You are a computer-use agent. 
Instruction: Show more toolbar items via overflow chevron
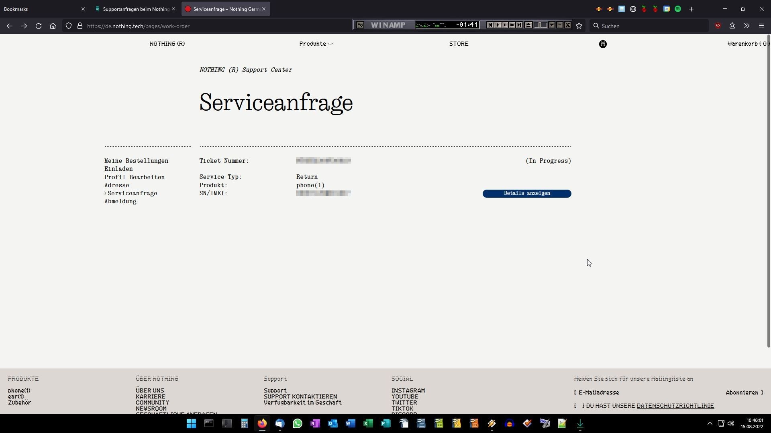tap(747, 26)
